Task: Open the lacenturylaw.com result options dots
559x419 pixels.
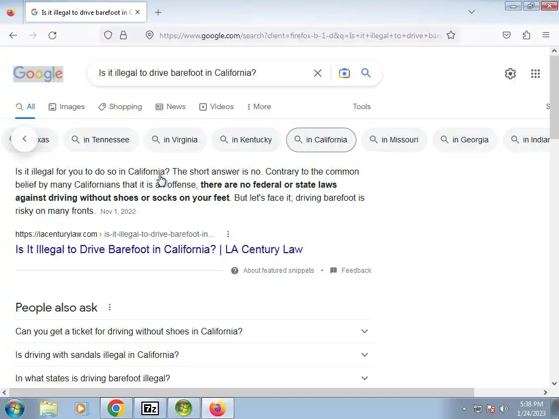Action: click(x=228, y=234)
